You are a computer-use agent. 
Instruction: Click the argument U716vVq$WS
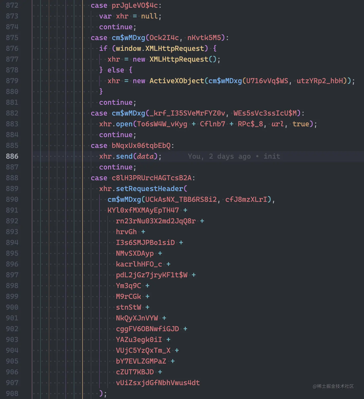tap(267, 81)
